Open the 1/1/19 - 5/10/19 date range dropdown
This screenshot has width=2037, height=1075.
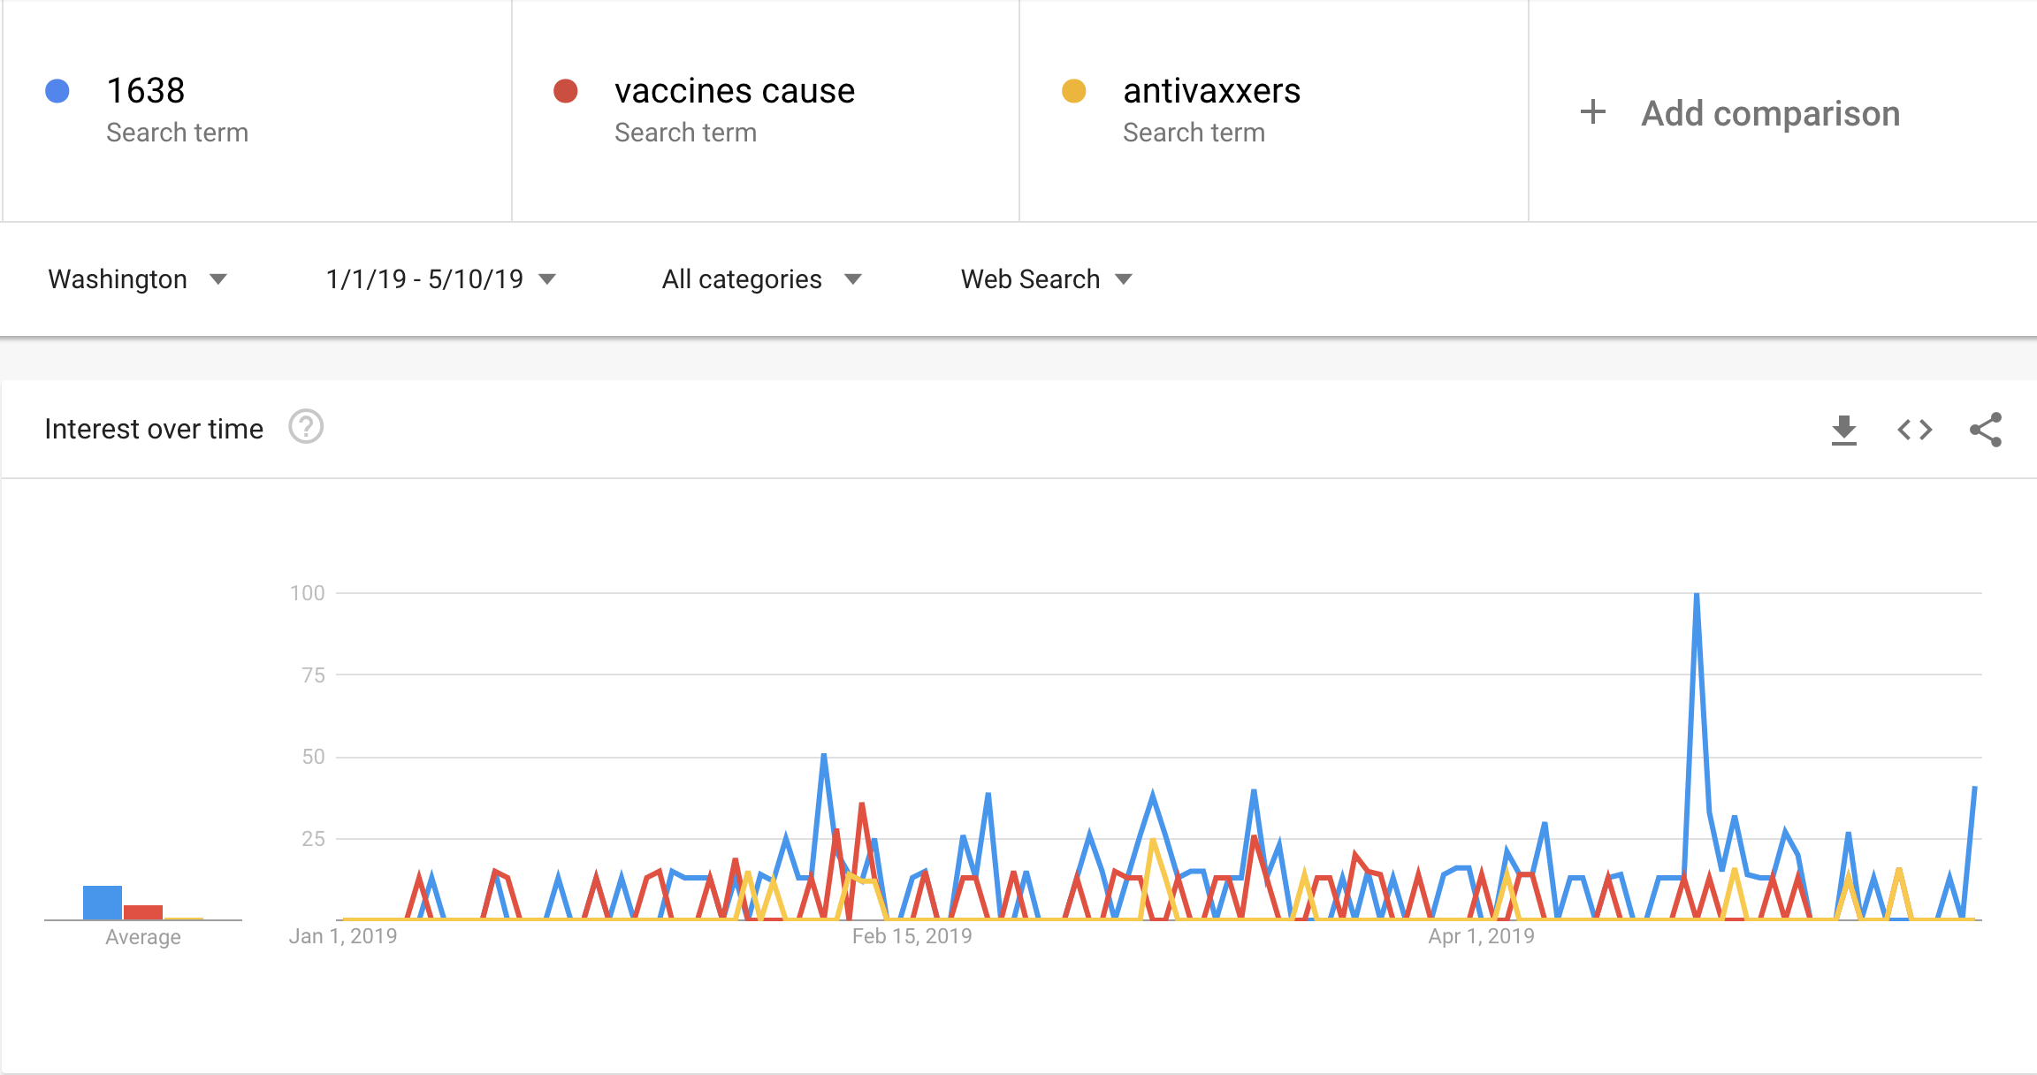[441, 279]
